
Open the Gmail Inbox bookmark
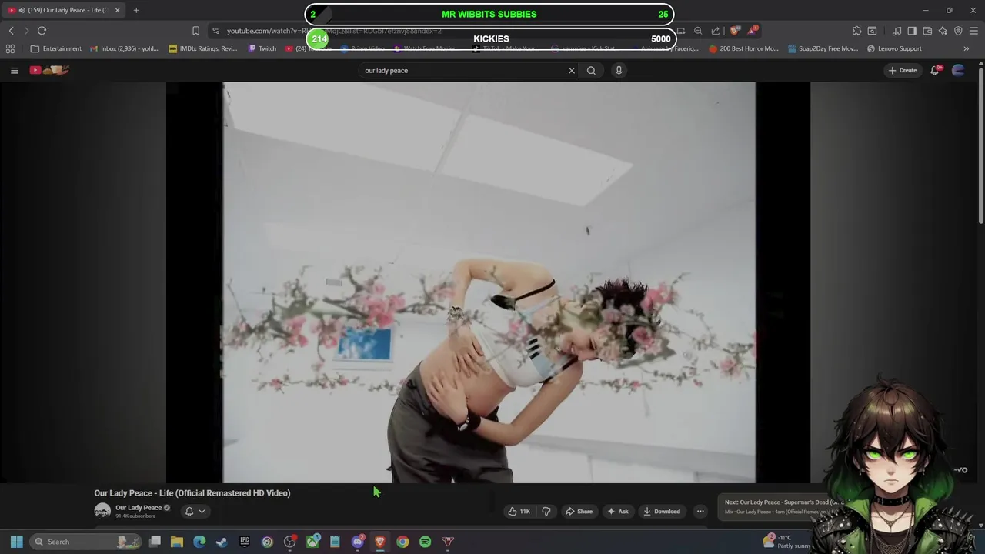click(x=124, y=48)
